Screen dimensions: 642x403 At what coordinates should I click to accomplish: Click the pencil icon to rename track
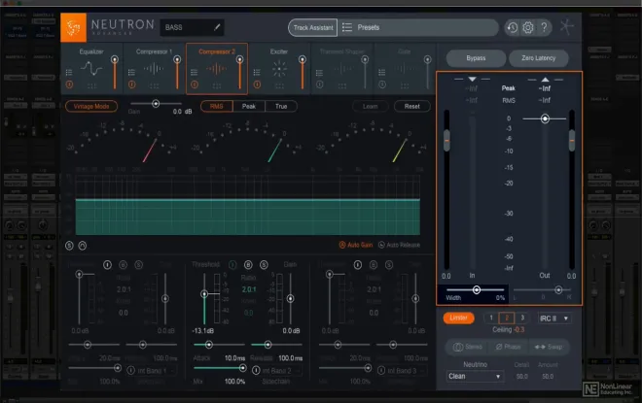point(217,27)
